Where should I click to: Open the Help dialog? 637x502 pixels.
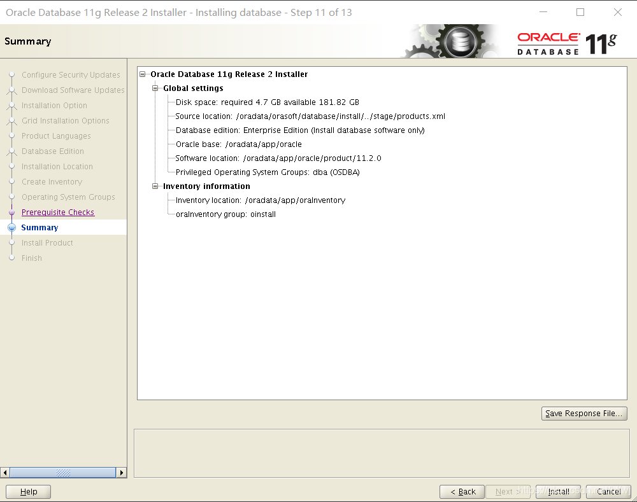point(29,491)
